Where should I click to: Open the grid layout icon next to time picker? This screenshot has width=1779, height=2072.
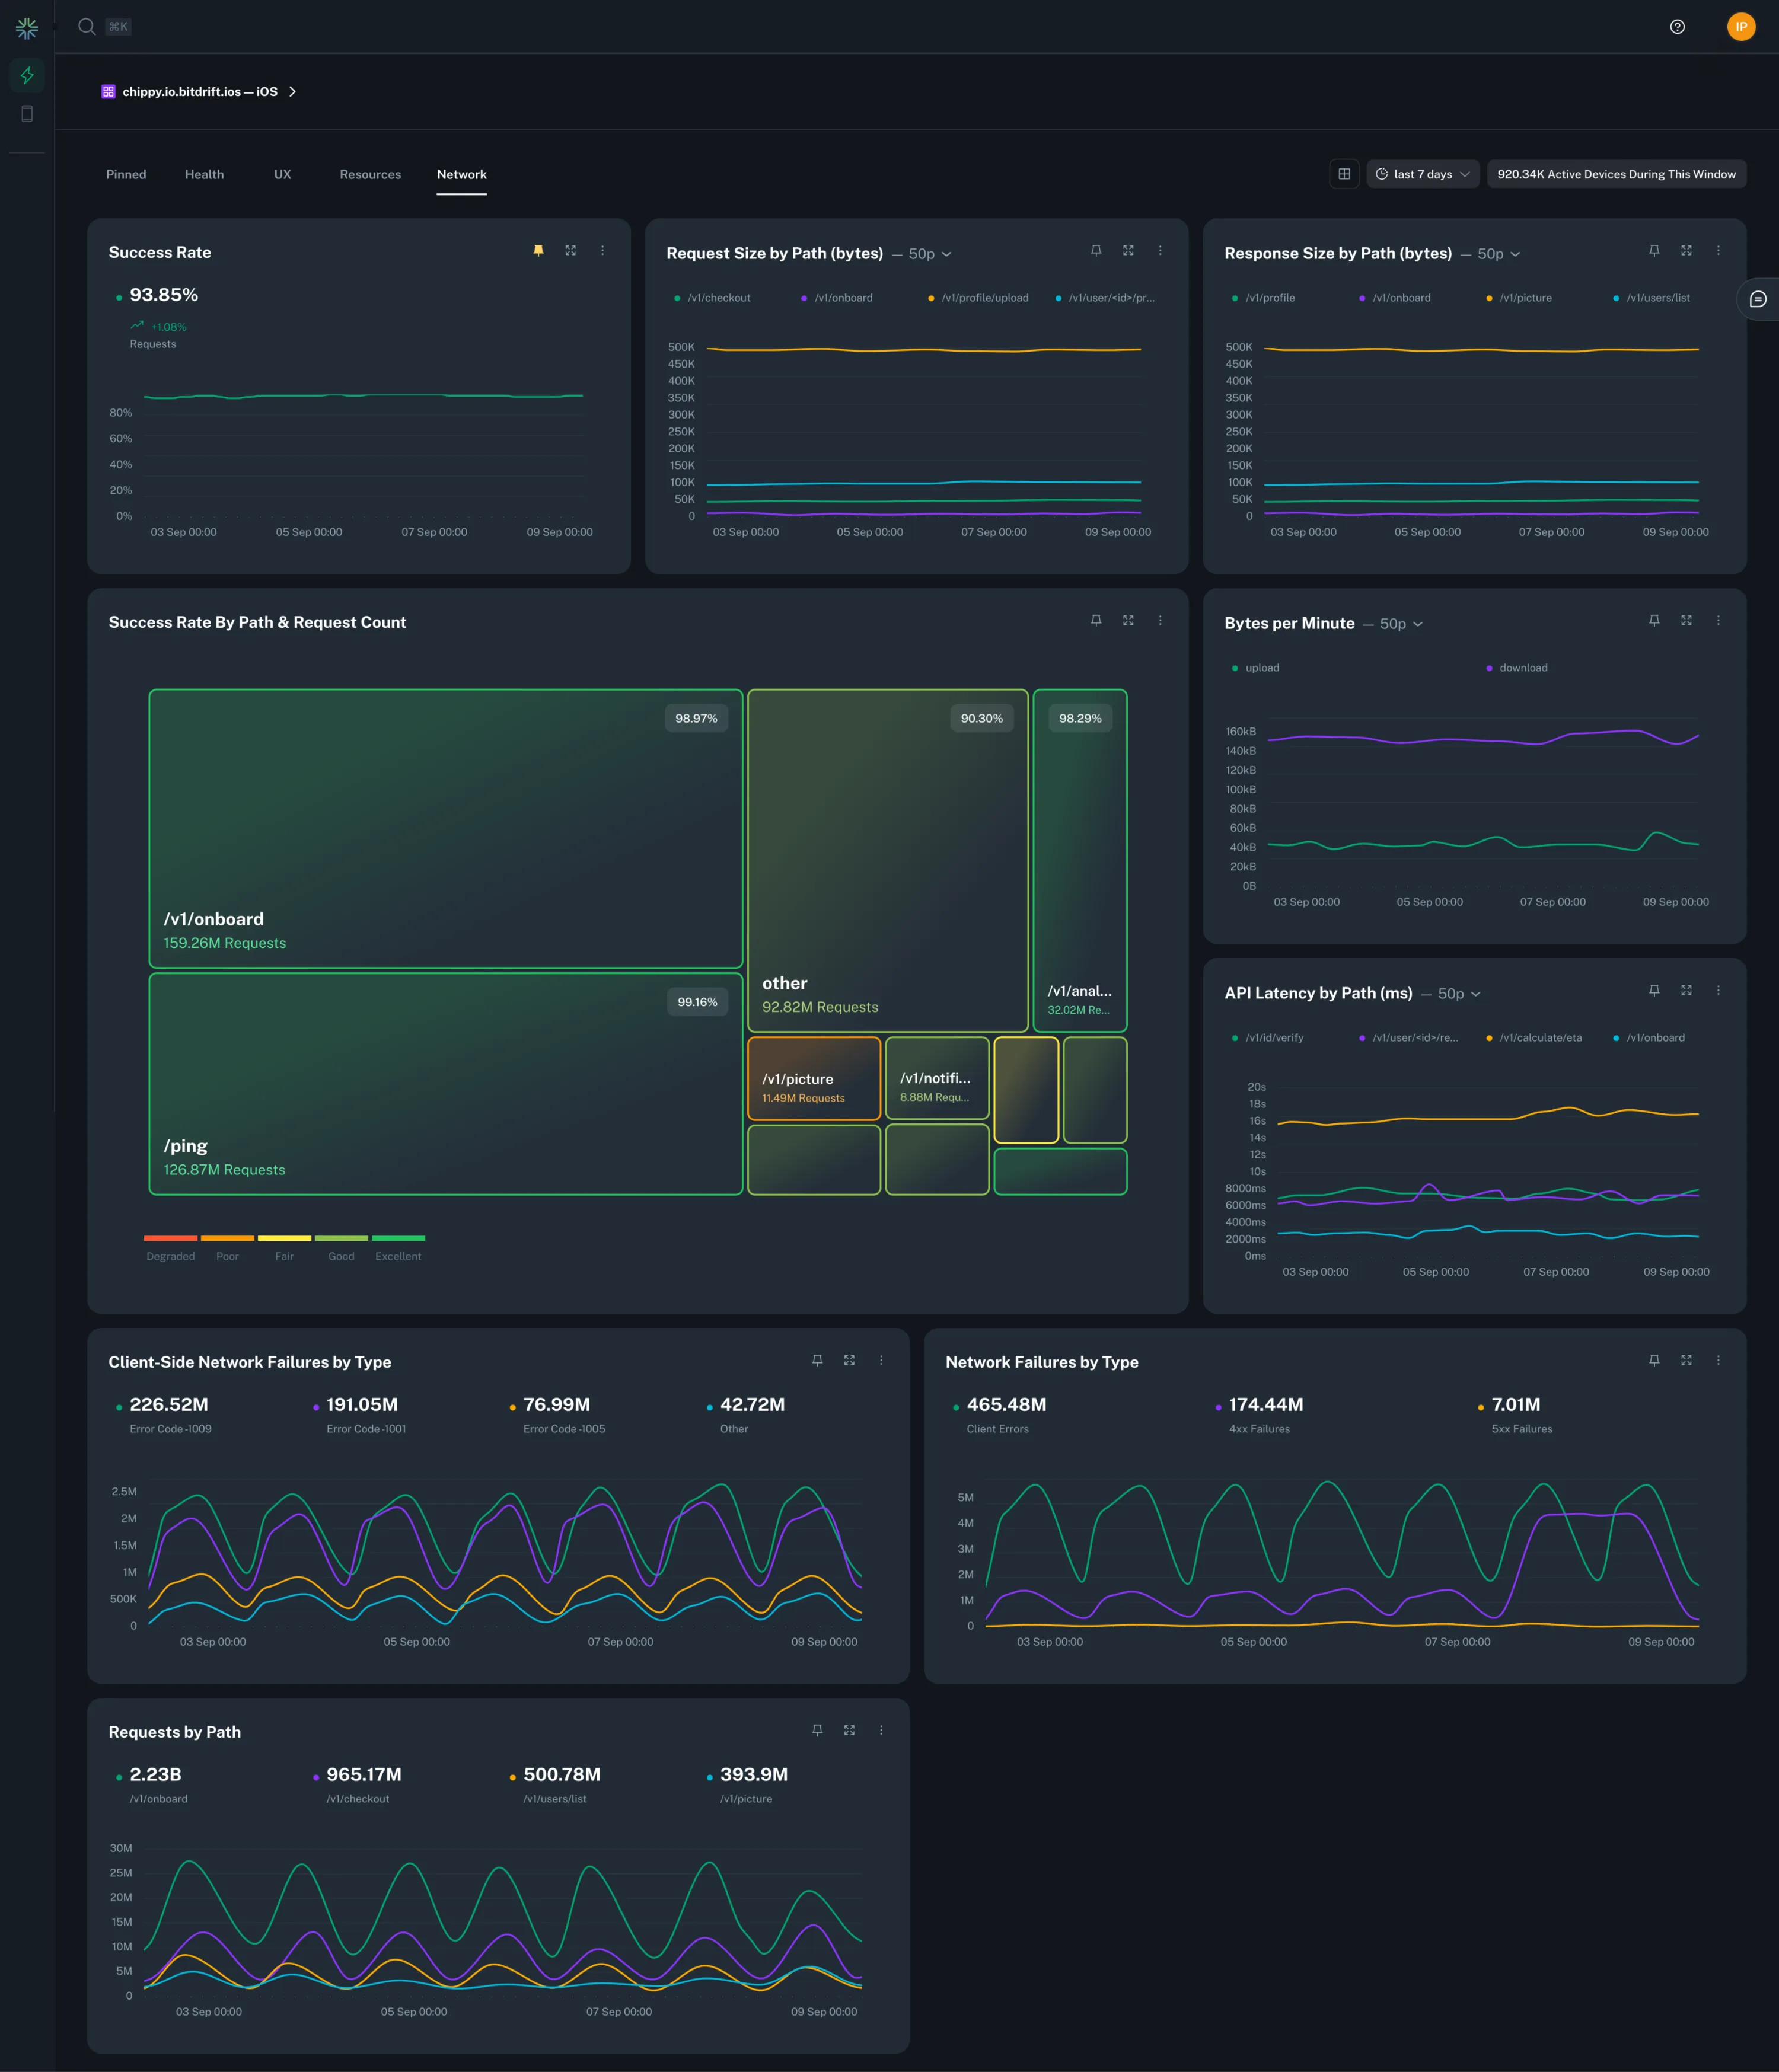click(x=1344, y=174)
